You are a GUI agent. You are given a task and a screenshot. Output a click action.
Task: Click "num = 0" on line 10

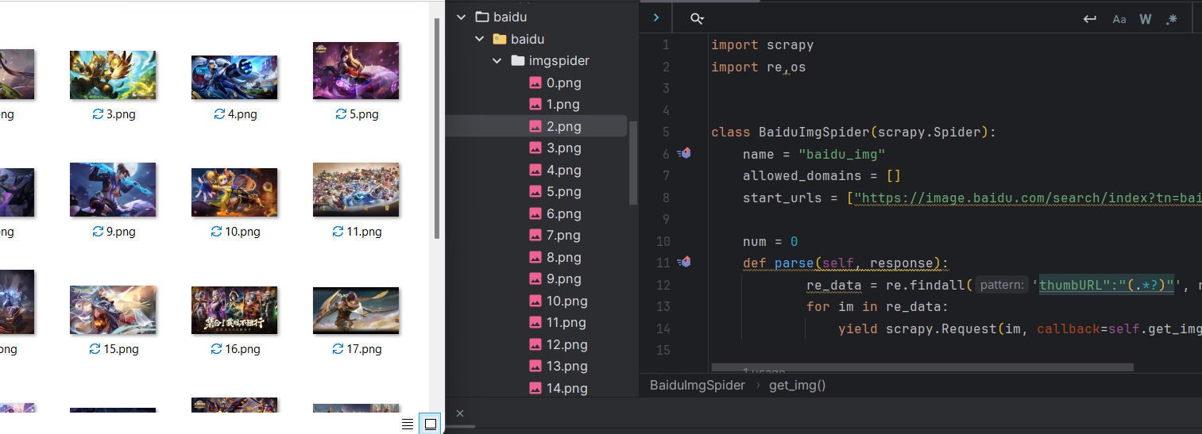(771, 241)
